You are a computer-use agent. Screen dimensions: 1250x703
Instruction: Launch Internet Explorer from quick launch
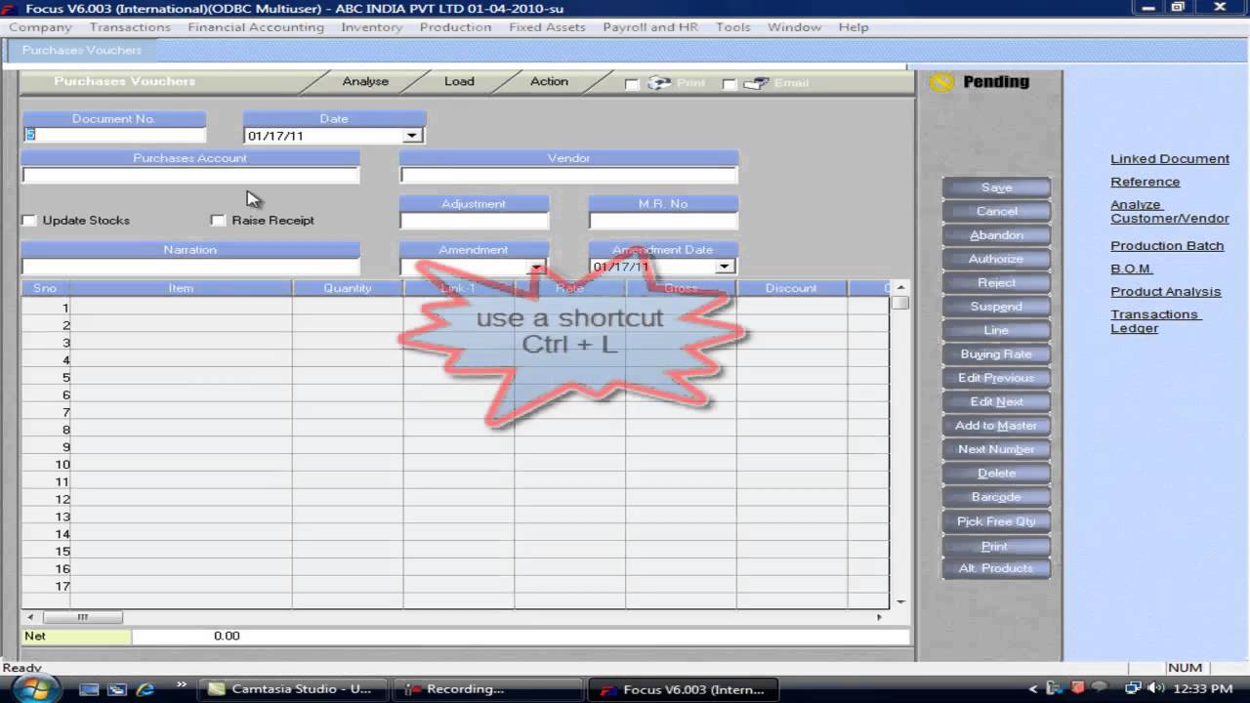[x=146, y=689]
